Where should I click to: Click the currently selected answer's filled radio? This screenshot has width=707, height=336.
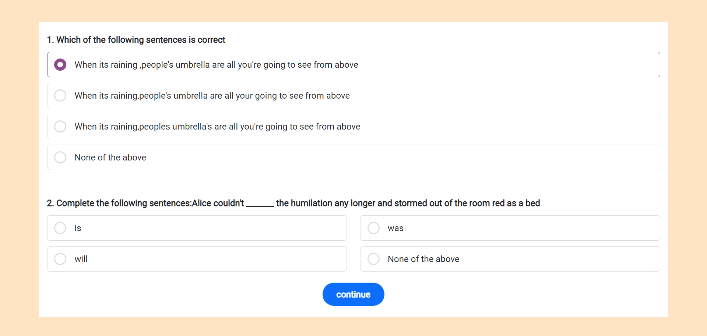tap(60, 64)
